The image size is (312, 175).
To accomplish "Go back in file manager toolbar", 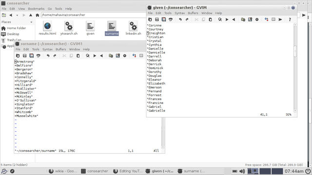I will (11, 15).
